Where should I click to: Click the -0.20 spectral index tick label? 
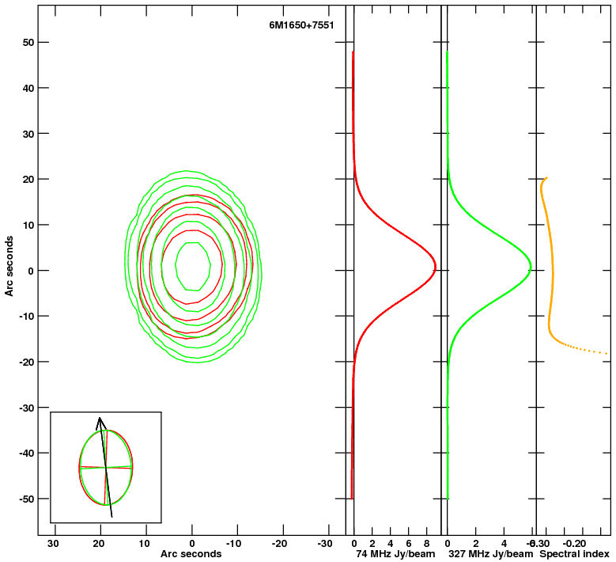click(574, 544)
